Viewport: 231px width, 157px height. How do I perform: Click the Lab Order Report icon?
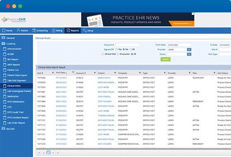click(x=5, y=123)
